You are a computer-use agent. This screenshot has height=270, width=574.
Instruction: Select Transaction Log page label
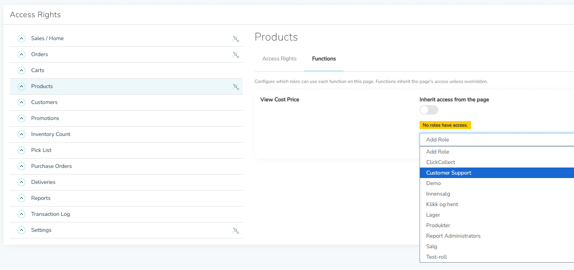pyautogui.click(x=51, y=214)
